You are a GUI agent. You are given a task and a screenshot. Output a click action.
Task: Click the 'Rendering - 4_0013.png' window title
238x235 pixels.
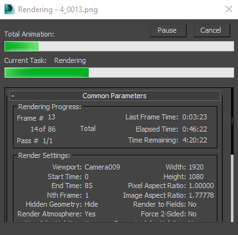coord(58,10)
